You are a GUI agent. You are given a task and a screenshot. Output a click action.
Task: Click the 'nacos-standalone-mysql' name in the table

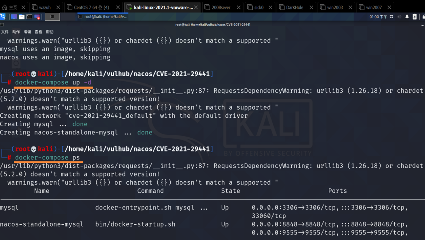[x=42, y=224]
